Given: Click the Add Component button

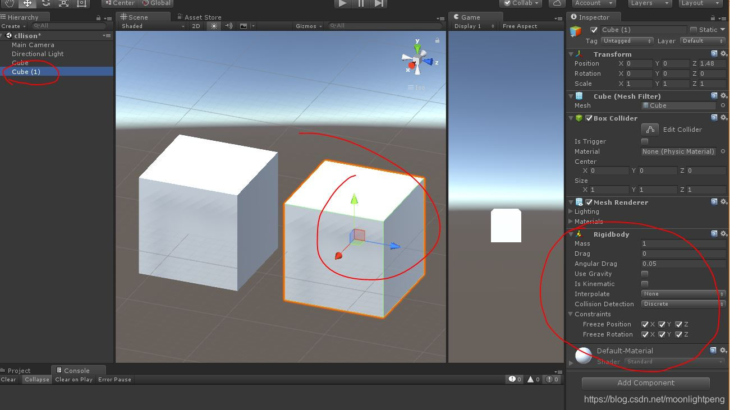Looking at the screenshot, I should [x=646, y=383].
